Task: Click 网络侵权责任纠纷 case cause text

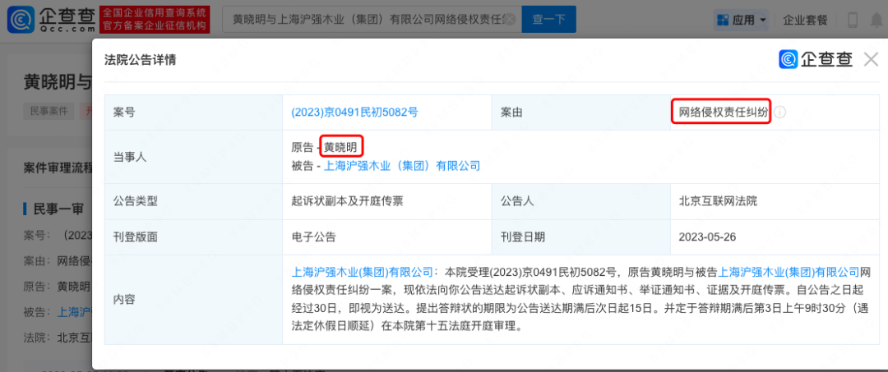Action: pyautogui.click(x=724, y=112)
